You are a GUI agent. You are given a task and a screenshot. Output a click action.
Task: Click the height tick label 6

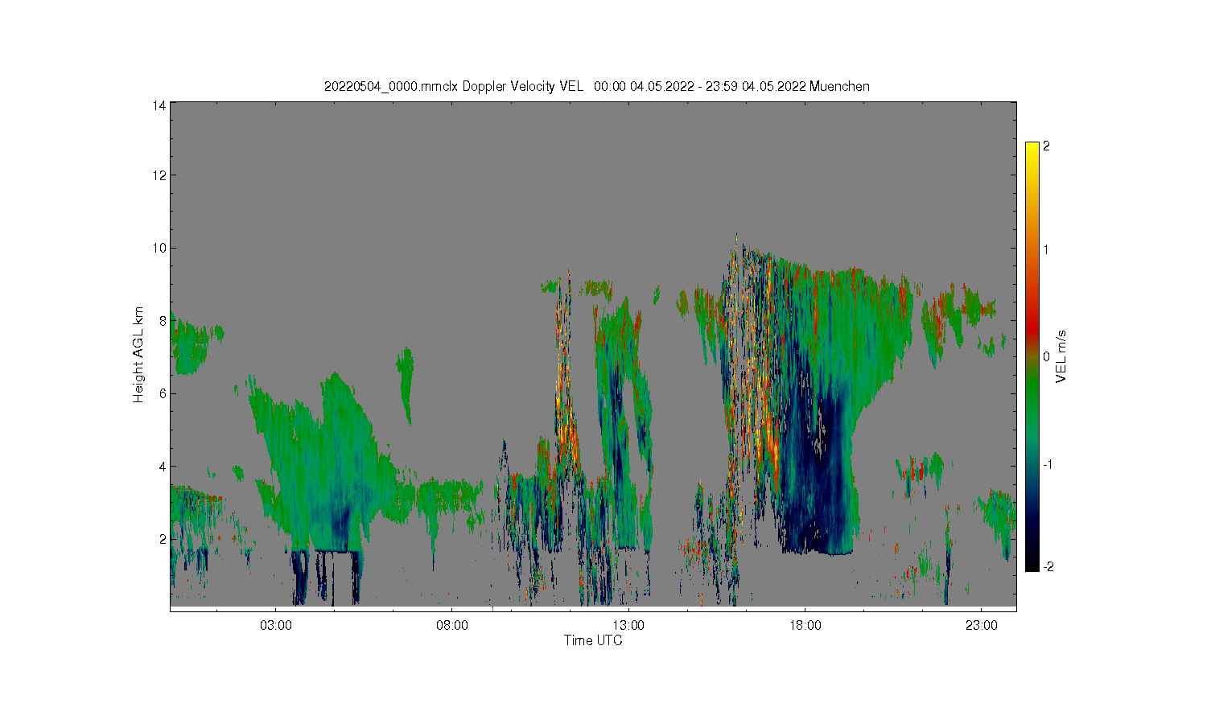click(x=163, y=393)
